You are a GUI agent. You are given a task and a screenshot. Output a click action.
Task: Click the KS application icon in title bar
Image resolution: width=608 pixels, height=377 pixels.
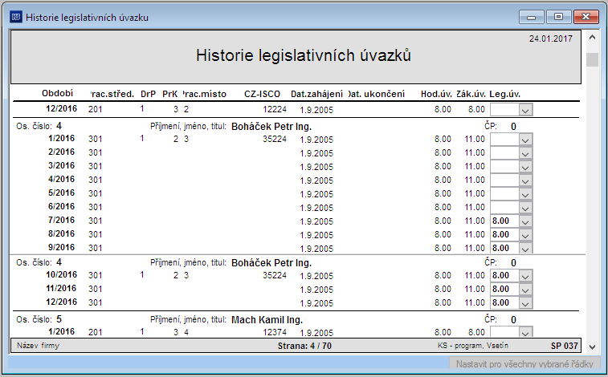(16, 17)
